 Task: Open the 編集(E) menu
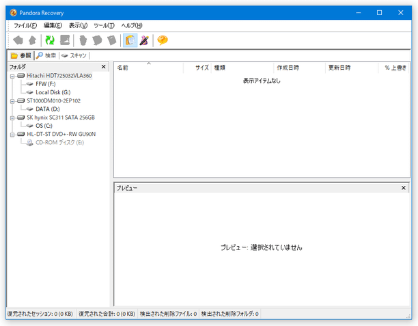coord(53,25)
